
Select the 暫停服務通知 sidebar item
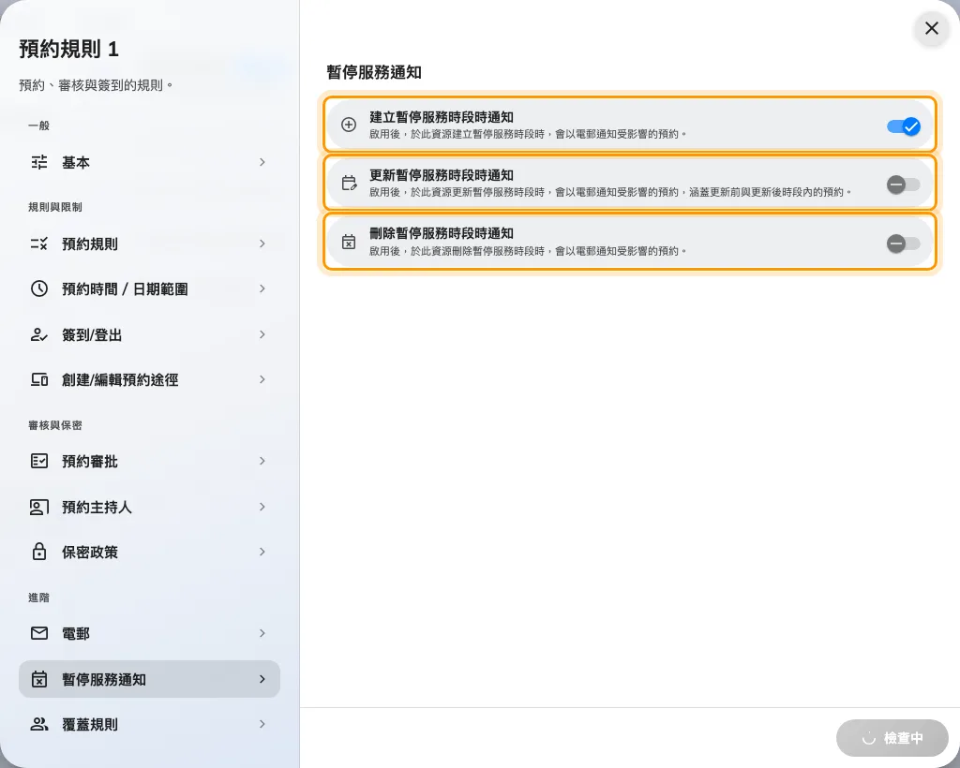pyautogui.click(x=149, y=679)
